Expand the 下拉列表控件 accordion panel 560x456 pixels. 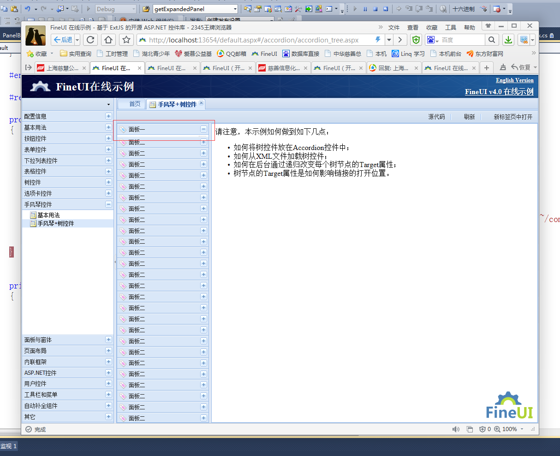(x=108, y=161)
